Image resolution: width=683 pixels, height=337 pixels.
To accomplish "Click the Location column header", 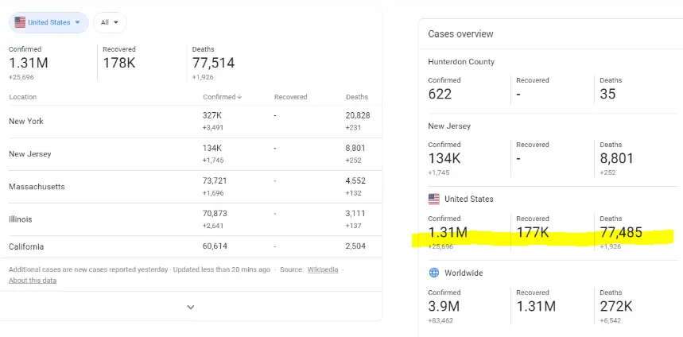I will tap(22, 97).
